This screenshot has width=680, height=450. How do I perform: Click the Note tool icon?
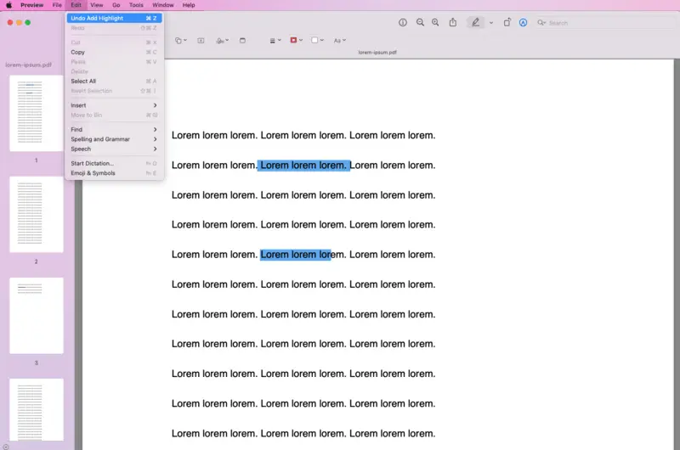[x=242, y=40]
